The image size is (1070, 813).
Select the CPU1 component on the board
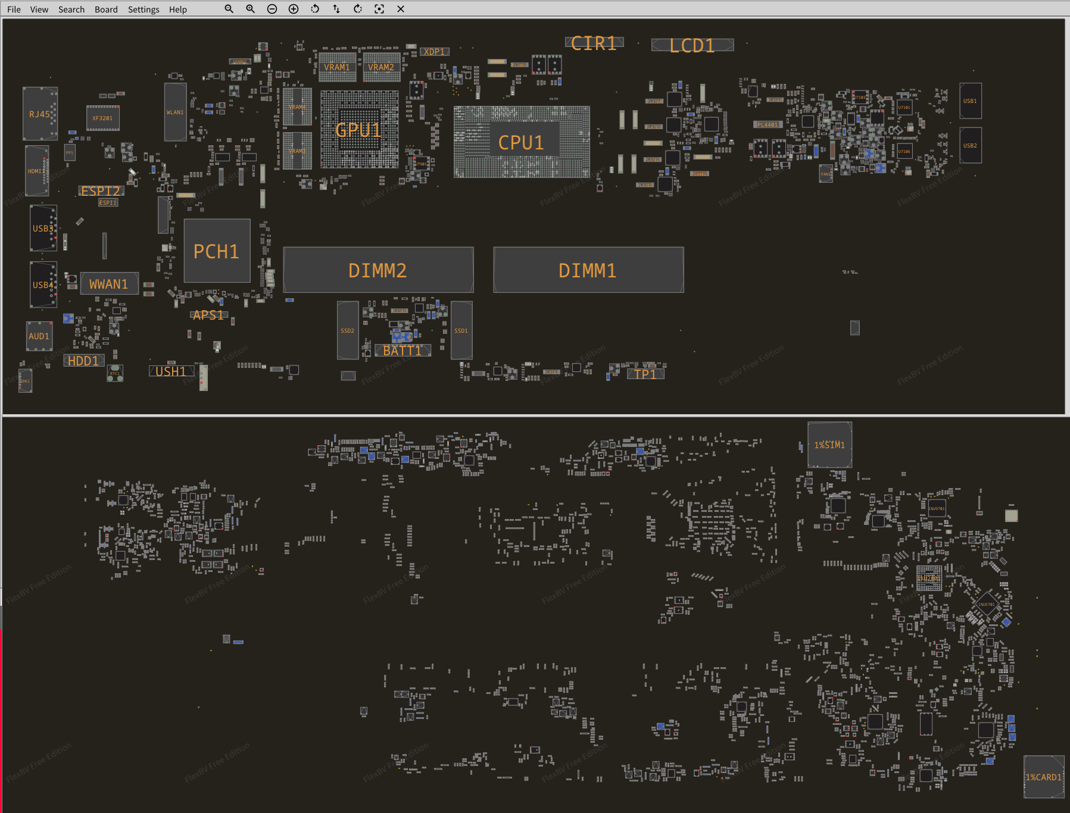click(522, 142)
